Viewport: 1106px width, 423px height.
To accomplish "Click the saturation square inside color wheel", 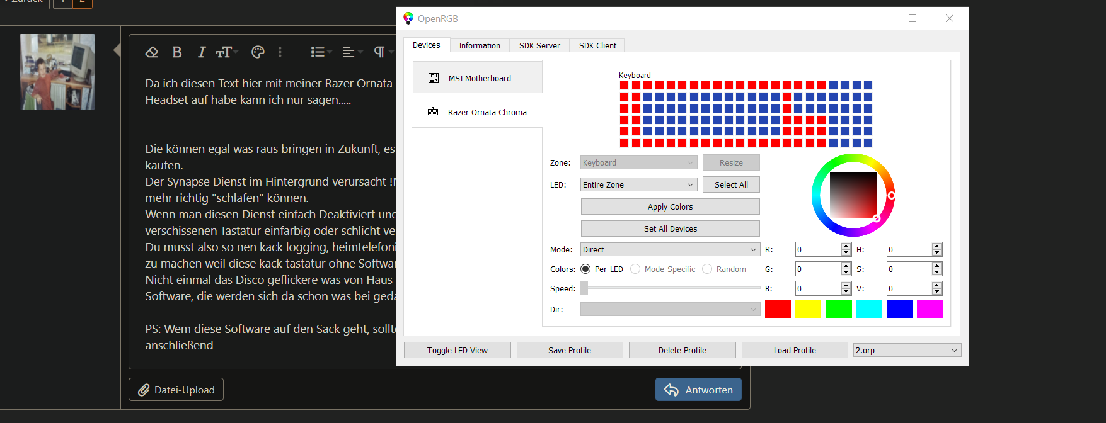I will coord(853,195).
